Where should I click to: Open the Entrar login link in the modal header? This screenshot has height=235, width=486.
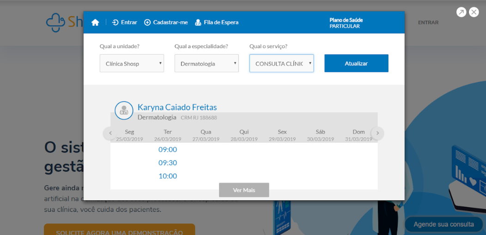pos(125,22)
